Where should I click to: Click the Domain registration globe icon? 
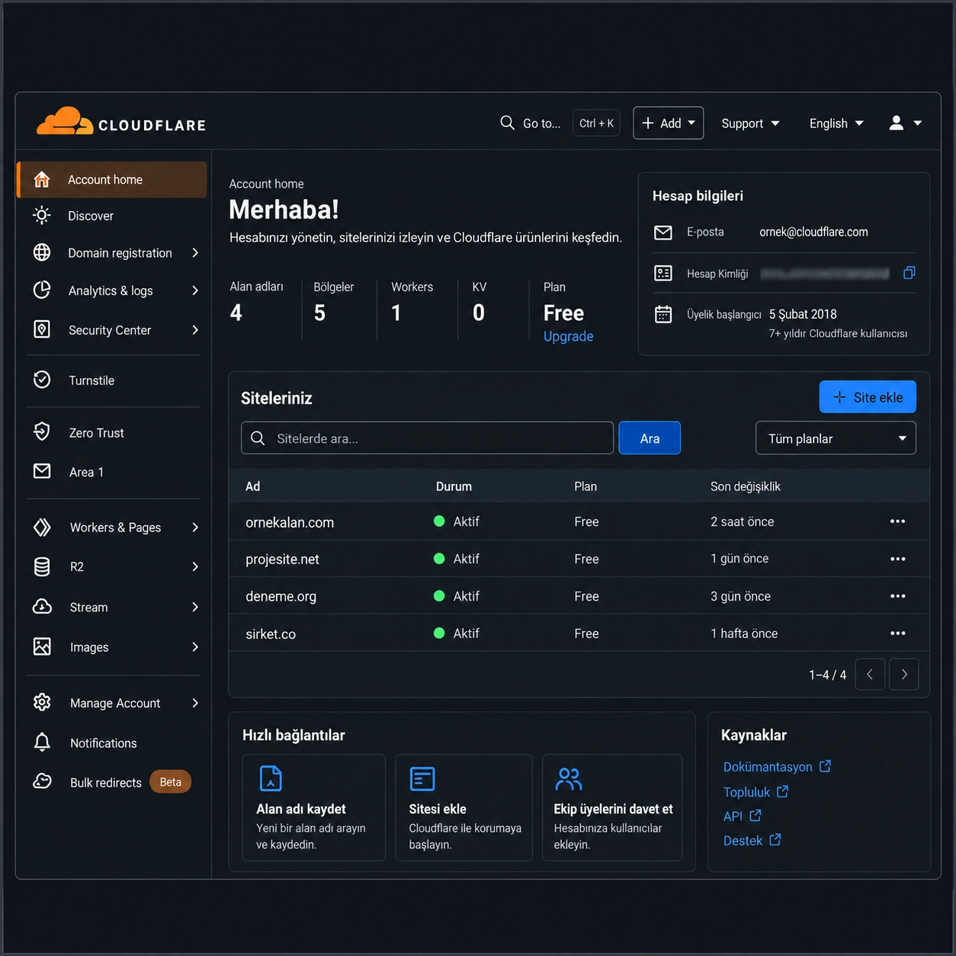click(x=42, y=252)
